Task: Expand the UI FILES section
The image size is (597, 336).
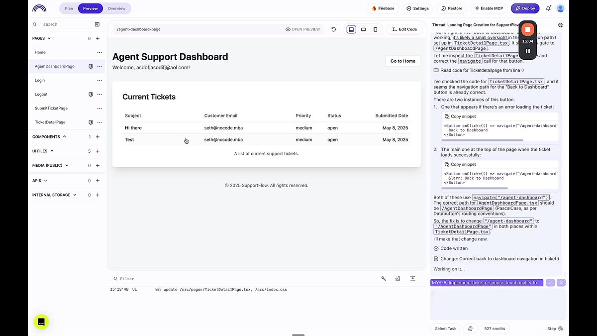Action: 43,151
